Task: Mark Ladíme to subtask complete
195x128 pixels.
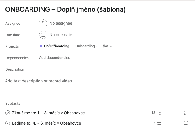Action: (x=8, y=123)
